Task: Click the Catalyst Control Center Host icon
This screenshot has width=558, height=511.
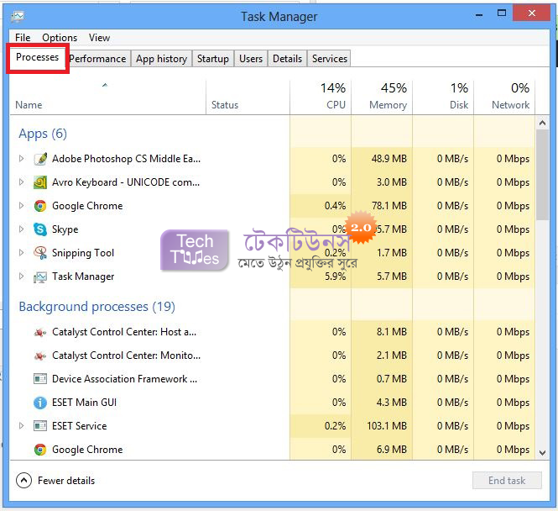Action: (x=40, y=333)
